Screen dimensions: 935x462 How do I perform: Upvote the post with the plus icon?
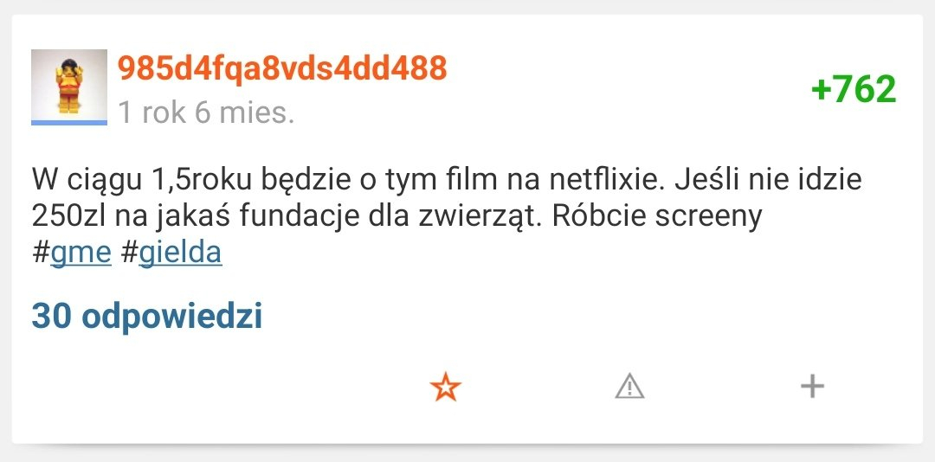[811, 387]
